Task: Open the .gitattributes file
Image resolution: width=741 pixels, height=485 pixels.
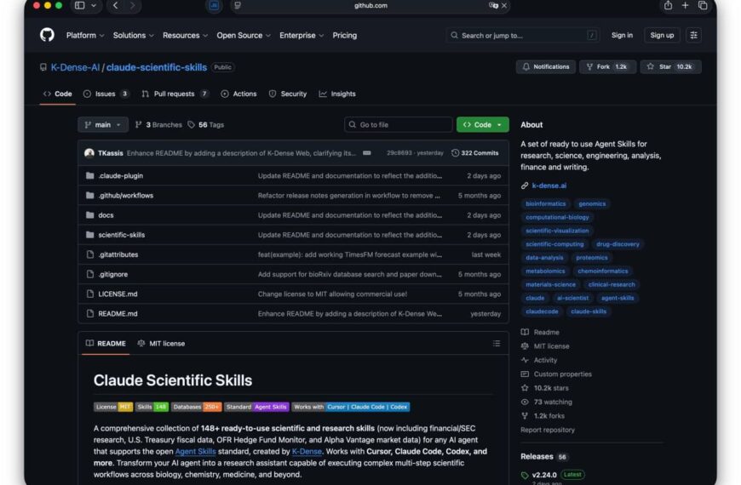Action: 118,254
